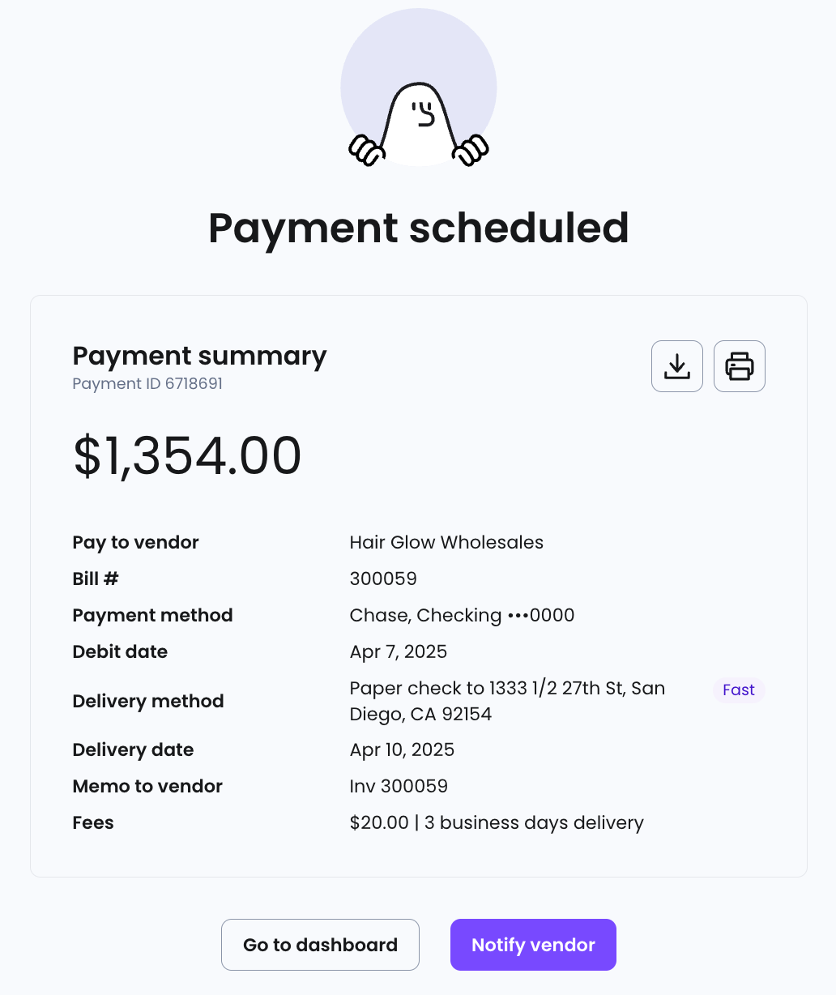Click the memo Inv 300059
The image size is (836, 995).
(x=399, y=786)
